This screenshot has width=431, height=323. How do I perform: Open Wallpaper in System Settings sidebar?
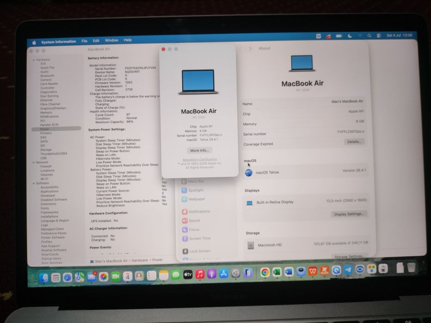(x=193, y=199)
